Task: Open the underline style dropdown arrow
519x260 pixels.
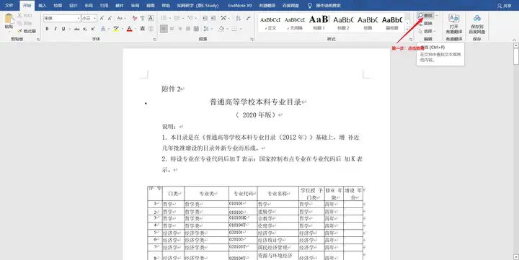Action: (x=70, y=29)
